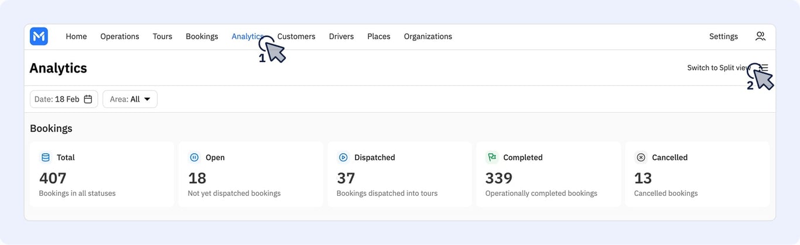Screen dimensions: 800x245
Task: Click the Analytics page heading
Action: click(x=58, y=68)
